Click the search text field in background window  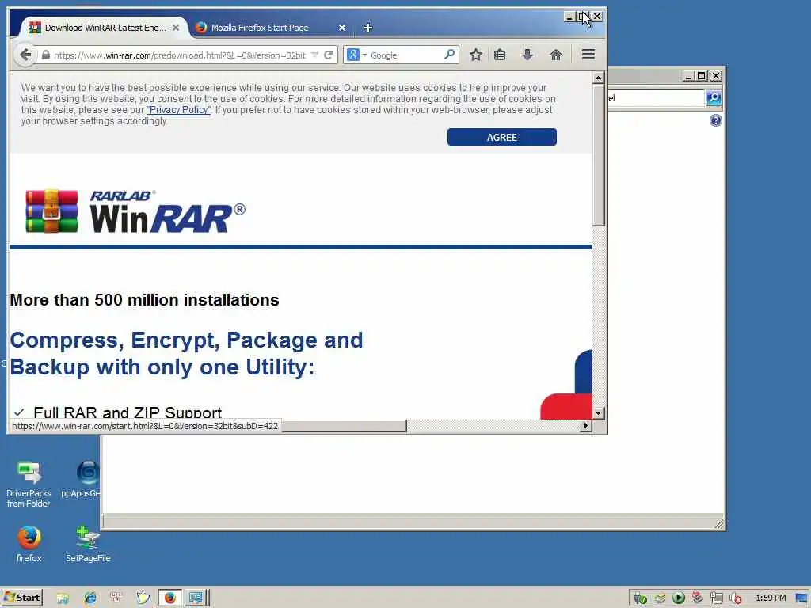pos(656,97)
